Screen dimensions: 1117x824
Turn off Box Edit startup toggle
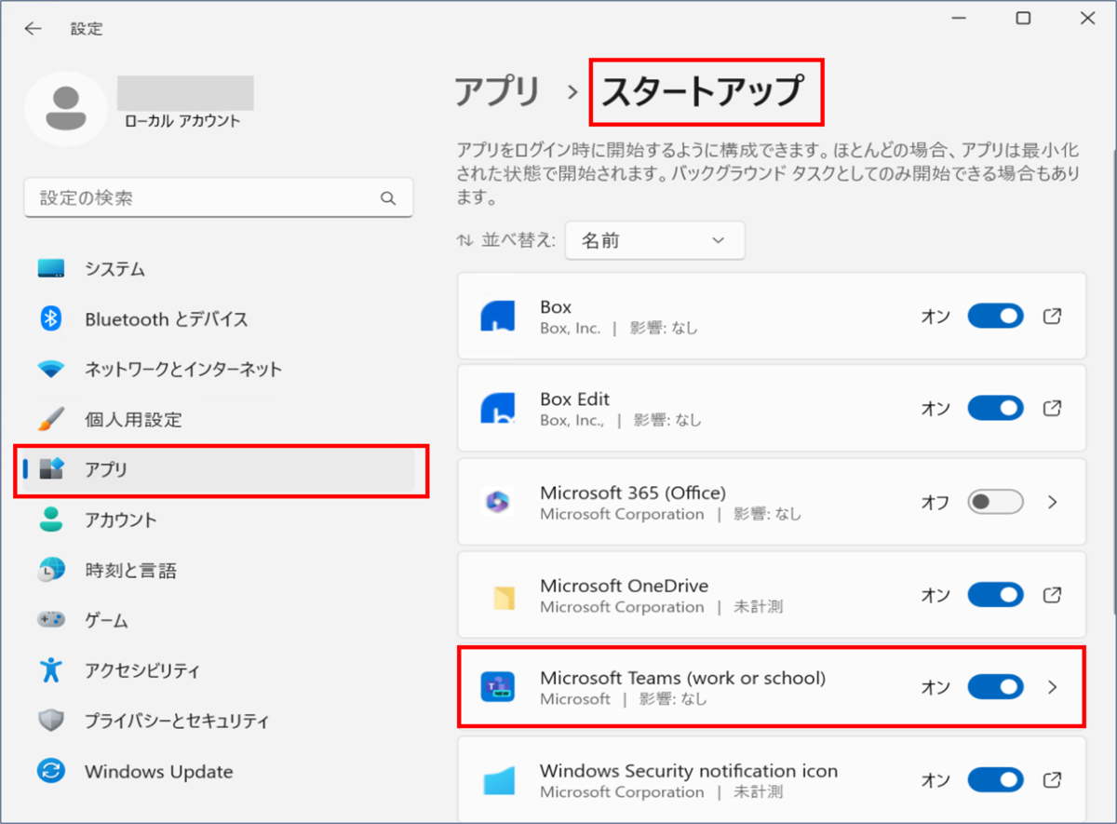(x=995, y=408)
